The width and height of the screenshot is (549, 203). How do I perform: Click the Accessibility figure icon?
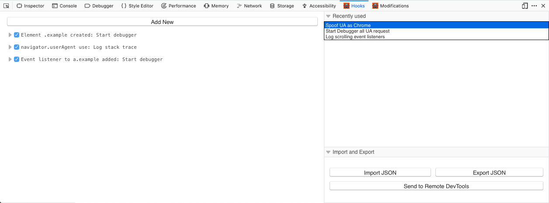tap(304, 6)
